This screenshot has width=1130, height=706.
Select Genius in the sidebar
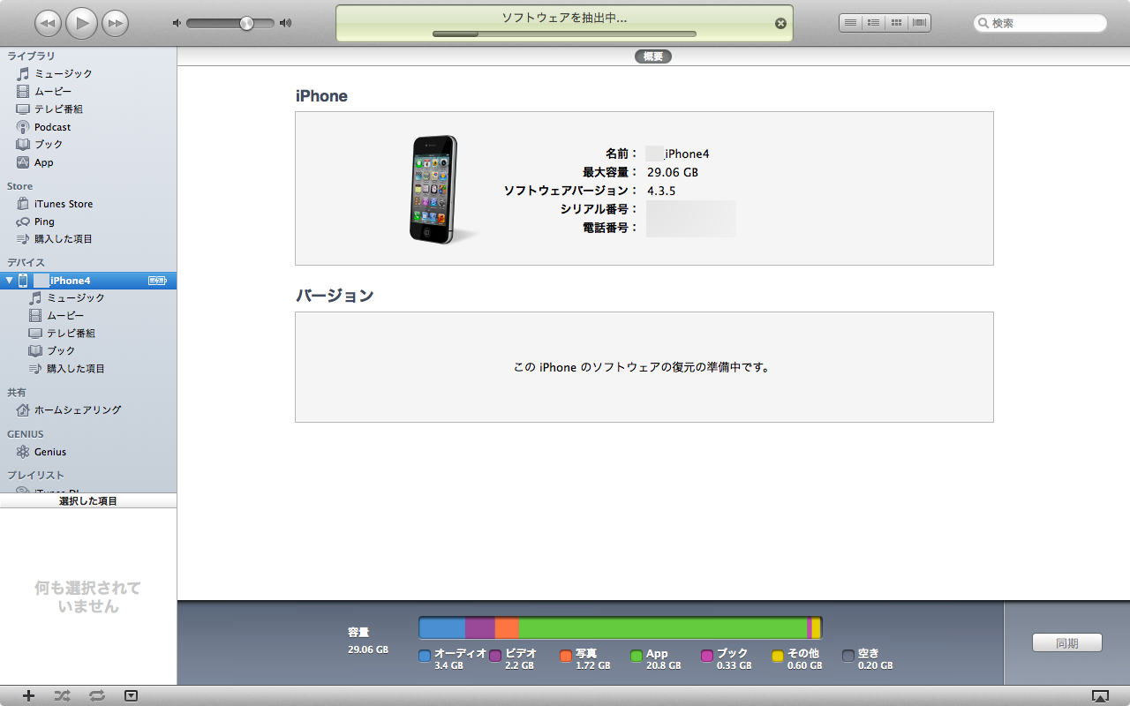tap(49, 452)
